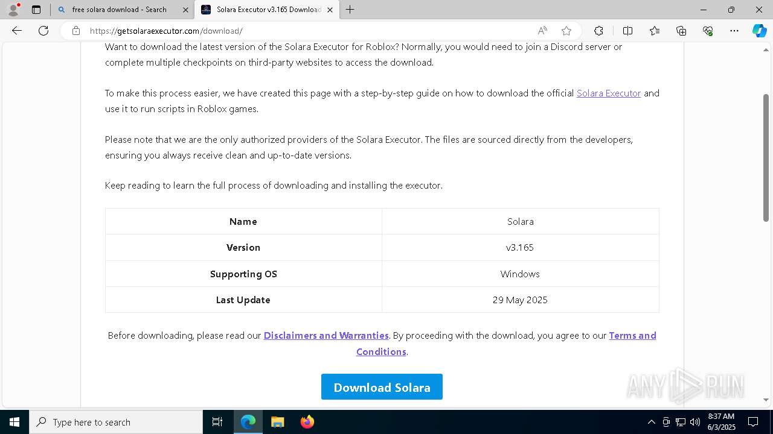Open File Explorer from taskbar
Viewport: 773px width, 434px height.
pos(277,422)
